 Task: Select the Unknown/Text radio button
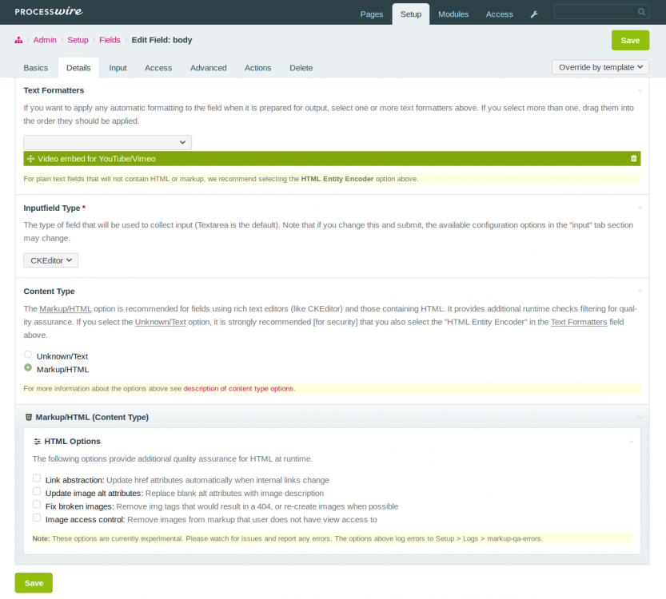(29, 355)
